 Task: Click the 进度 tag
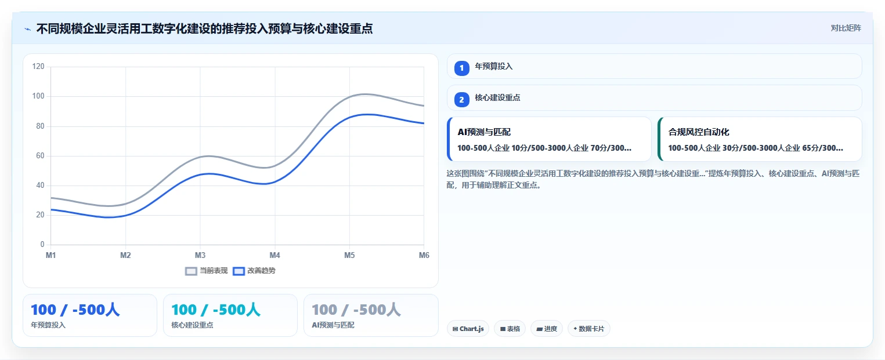(547, 329)
